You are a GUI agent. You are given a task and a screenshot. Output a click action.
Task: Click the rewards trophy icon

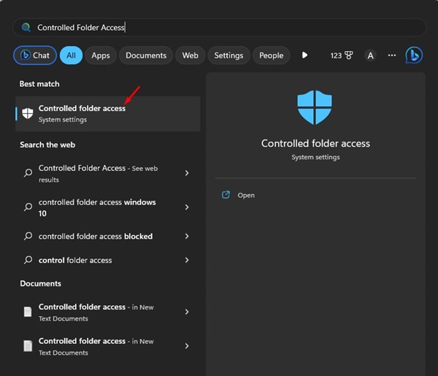(x=349, y=55)
